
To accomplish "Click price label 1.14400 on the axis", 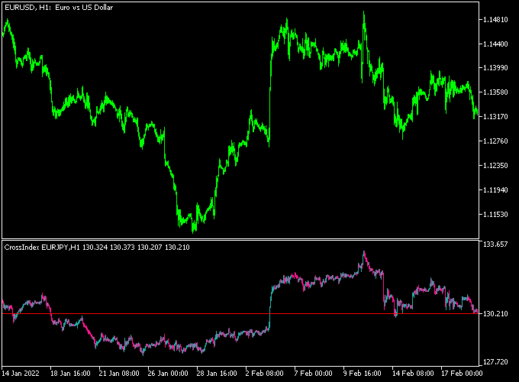I will tap(495, 44).
